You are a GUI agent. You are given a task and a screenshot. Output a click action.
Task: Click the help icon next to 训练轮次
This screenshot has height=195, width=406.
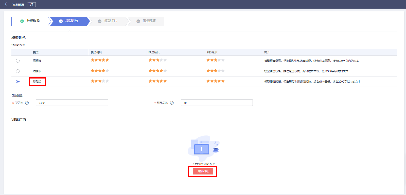click(x=172, y=103)
